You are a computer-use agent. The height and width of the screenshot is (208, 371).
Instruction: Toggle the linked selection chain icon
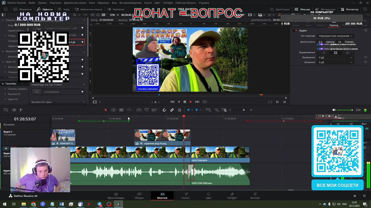[x=172, y=110]
